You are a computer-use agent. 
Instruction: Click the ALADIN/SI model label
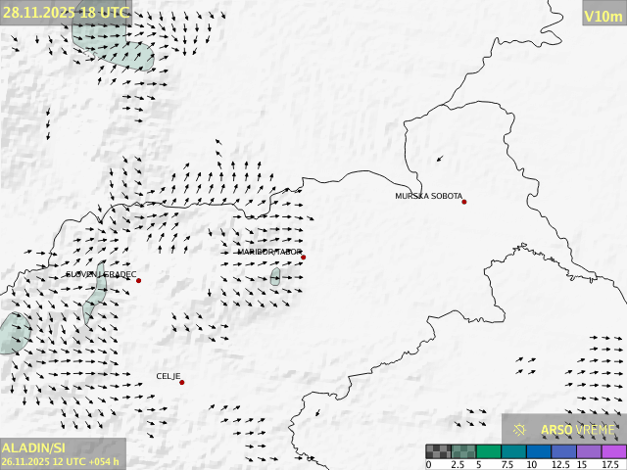coord(33,447)
